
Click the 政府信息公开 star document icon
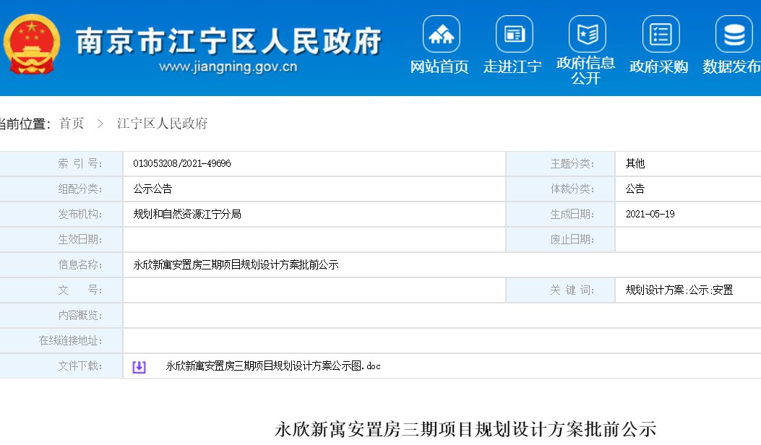(587, 34)
